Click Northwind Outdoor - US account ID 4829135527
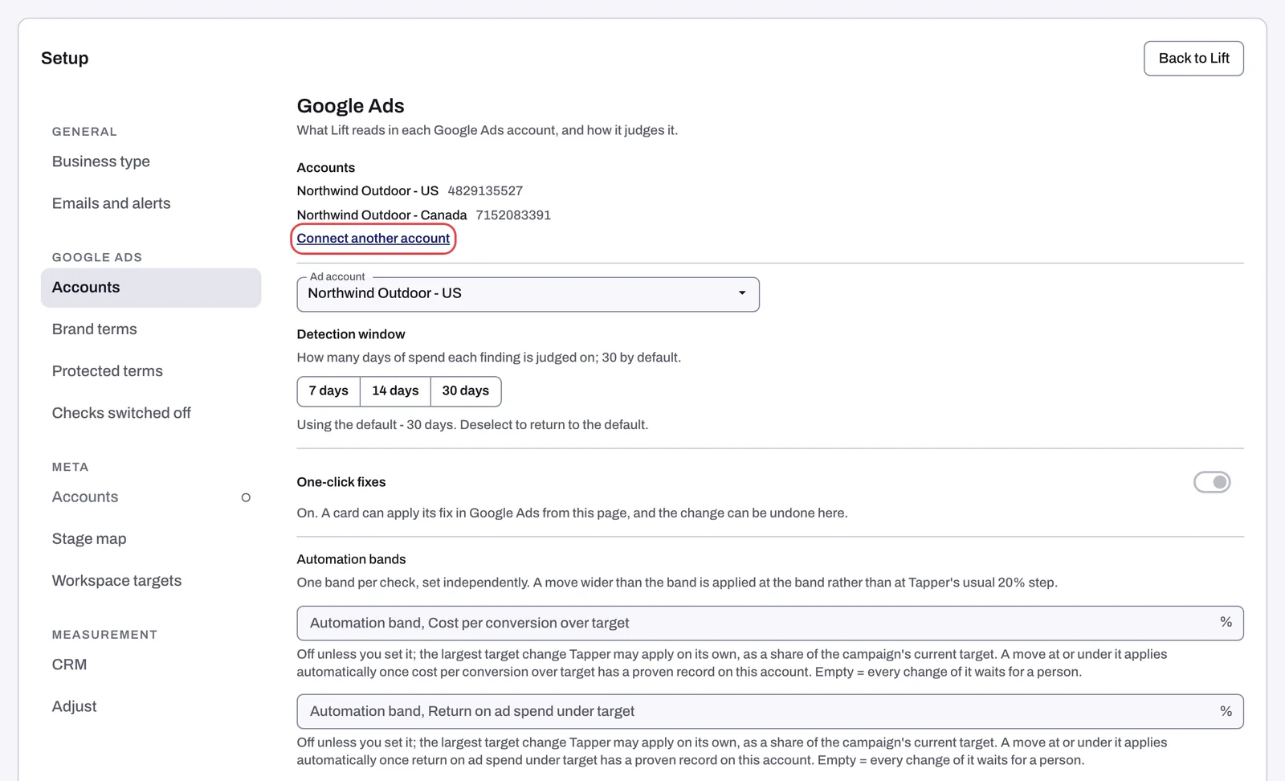Image resolution: width=1285 pixels, height=781 pixels. [x=485, y=191]
